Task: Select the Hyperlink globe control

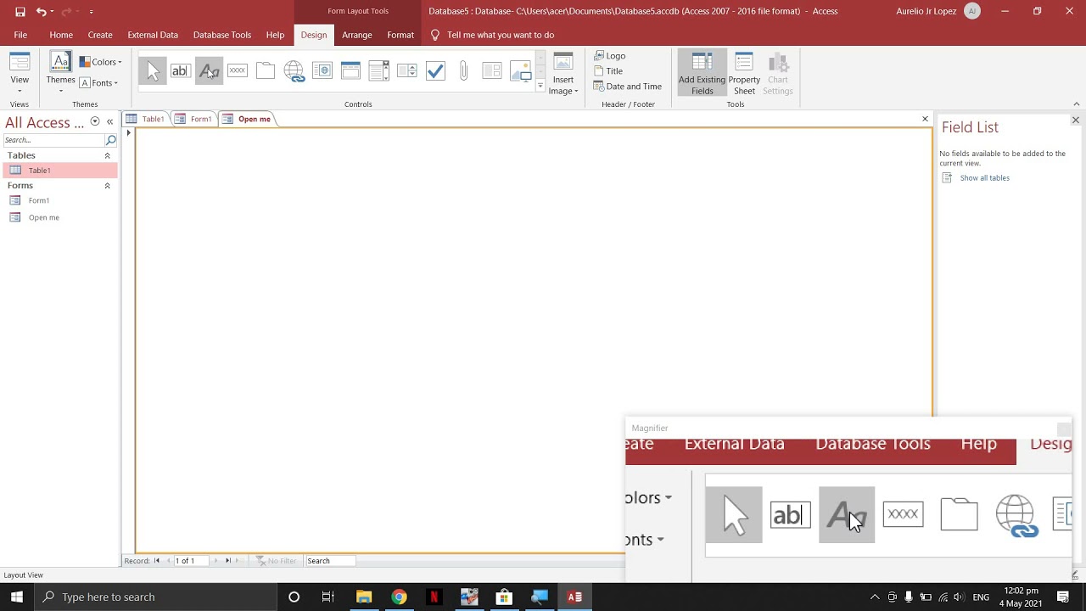Action: click(x=294, y=71)
